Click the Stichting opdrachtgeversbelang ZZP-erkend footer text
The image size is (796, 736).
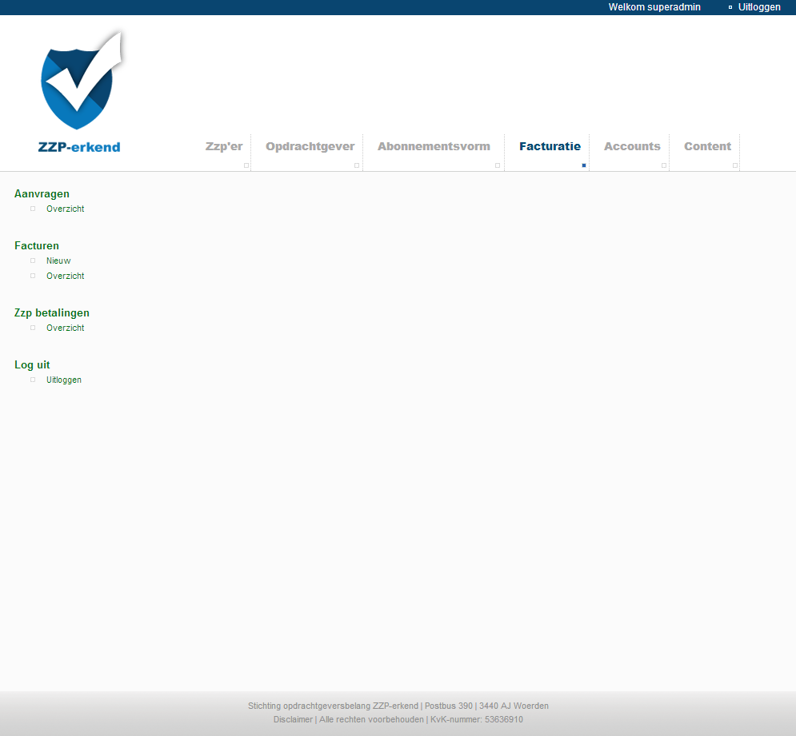click(x=333, y=706)
